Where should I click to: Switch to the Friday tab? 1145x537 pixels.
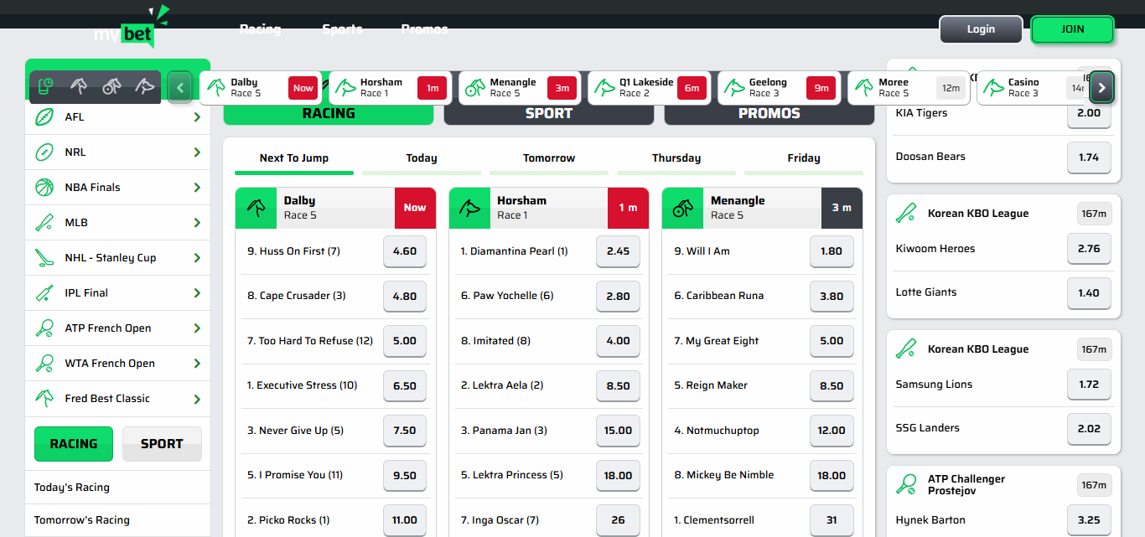point(804,158)
